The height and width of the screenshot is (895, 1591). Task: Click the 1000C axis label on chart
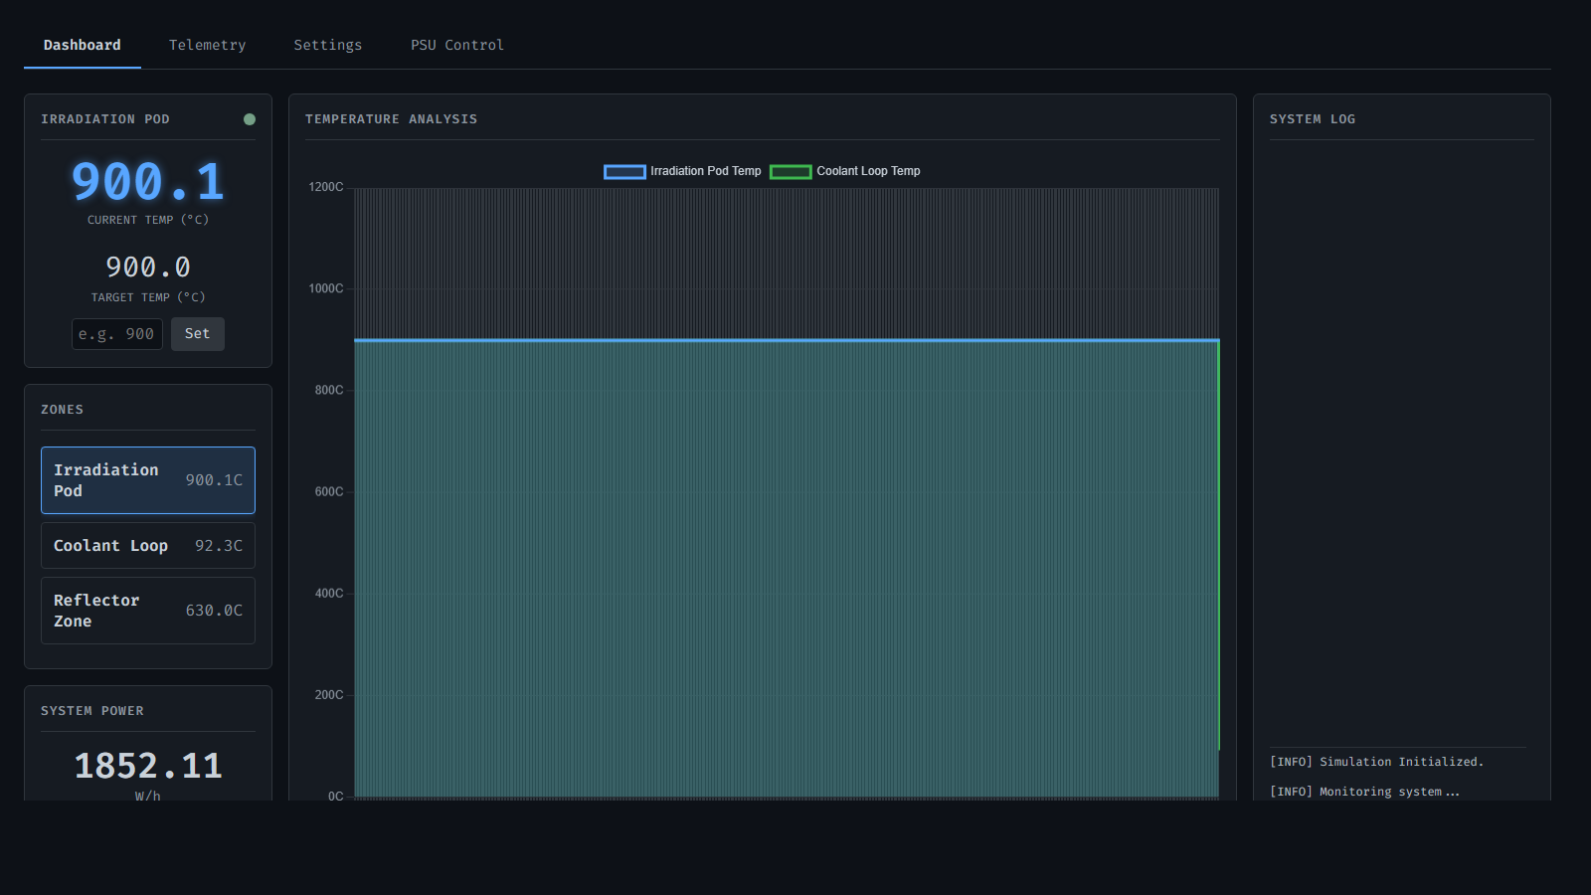coord(326,288)
